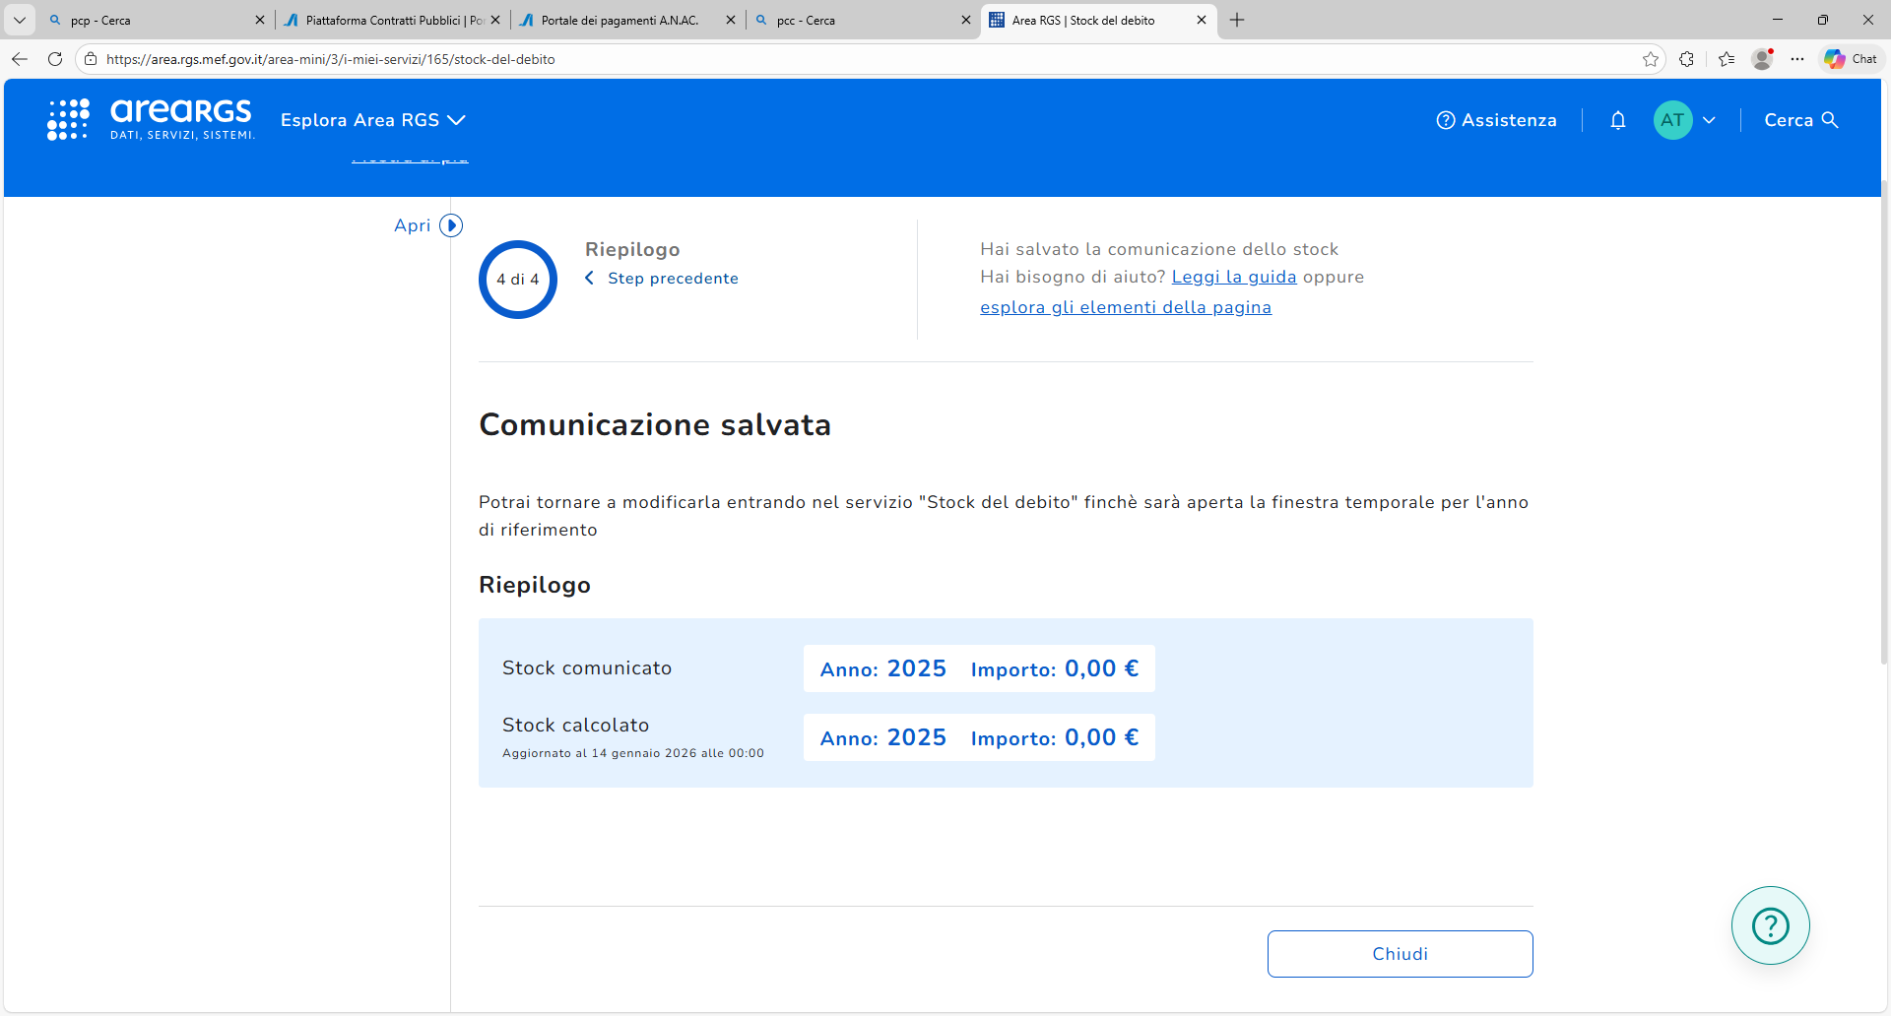Image resolution: width=1891 pixels, height=1016 pixels.
Task: Click the notification bell icon
Action: (x=1617, y=120)
